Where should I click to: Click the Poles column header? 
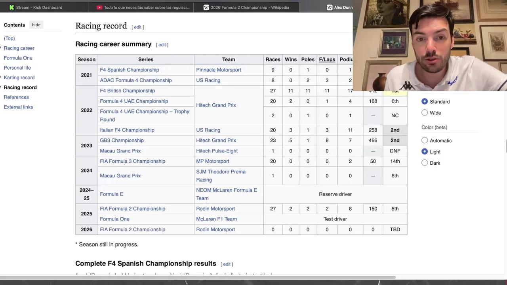tap(308, 59)
